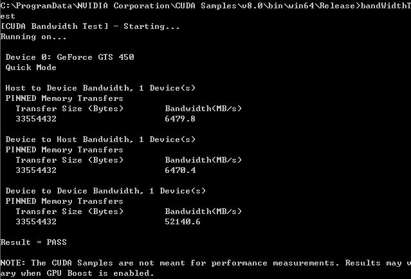Click the 33554432 value under Device to Device

pyautogui.click(x=36, y=222)
